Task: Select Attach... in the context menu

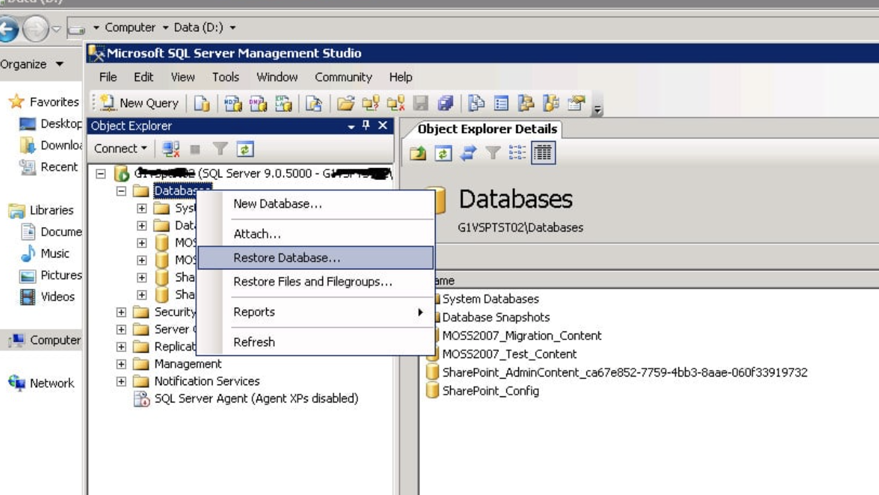Action: pos(257,234)
